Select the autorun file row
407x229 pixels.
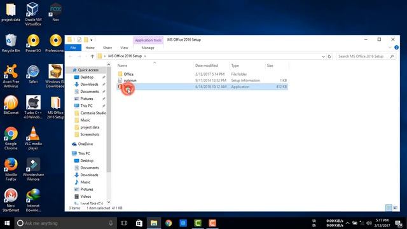point(202,81)
